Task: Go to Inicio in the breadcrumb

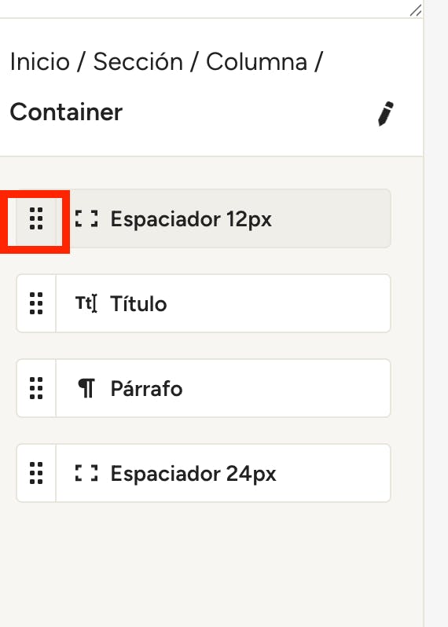Action: (39, 62)
